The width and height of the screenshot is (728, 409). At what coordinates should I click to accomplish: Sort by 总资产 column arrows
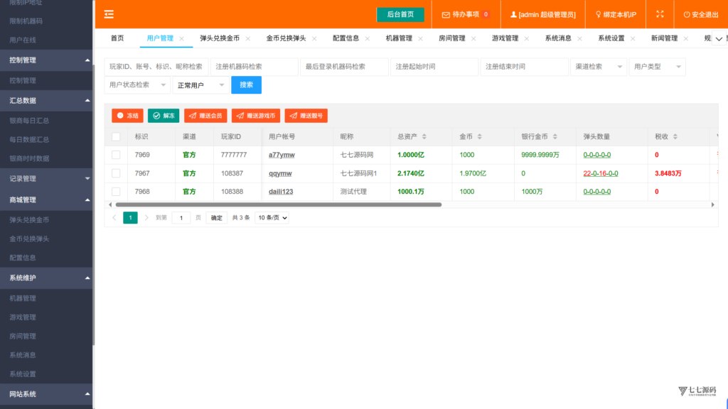pos(424,137)
